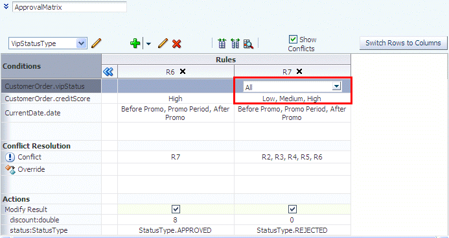Click the Actions section header
The width and height of the screenshot is (449, 238).
pos(16,199)
